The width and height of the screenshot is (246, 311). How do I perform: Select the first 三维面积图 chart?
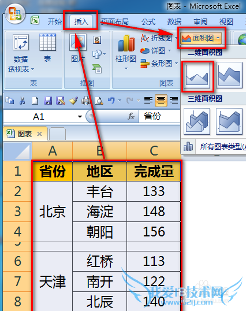197,121
